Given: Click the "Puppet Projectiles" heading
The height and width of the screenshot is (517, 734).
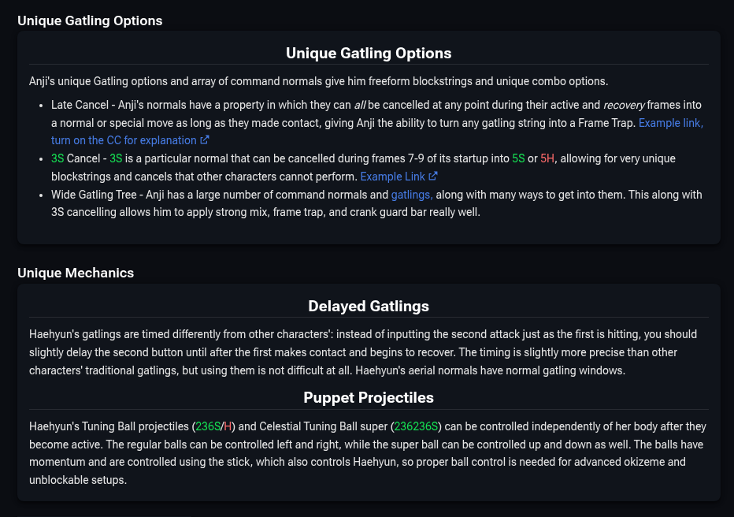Looking at the screenshot, I should click(369, 397).
